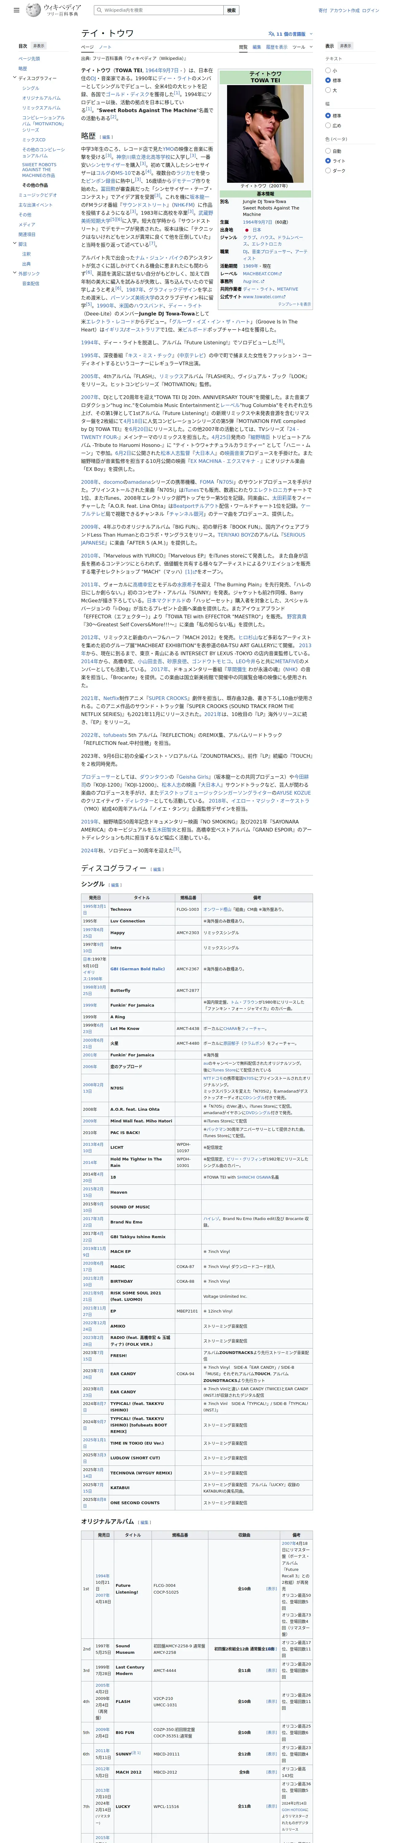The image size is (394, 1843).
Task: Click the magnifier icon in search box
Action: pyautogui.click(x=99, y=10)
